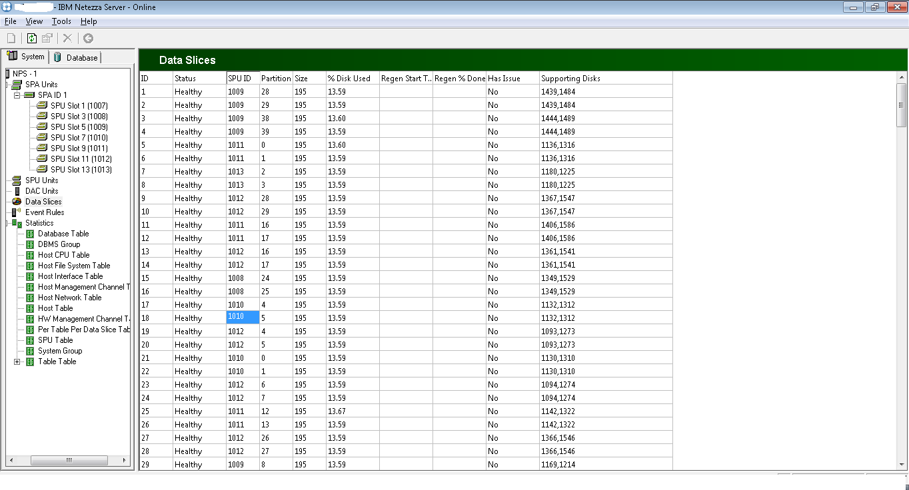Image resolution: width=909 pixels, height=490 pixels.
Task: Click the back arrow toolbar icon
Action: tap(88, 39)
